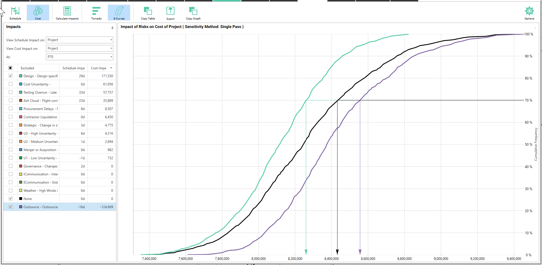Toggle the Outsource risk checkbox
This screenshot has width=542, height=265.
(10, 207)
